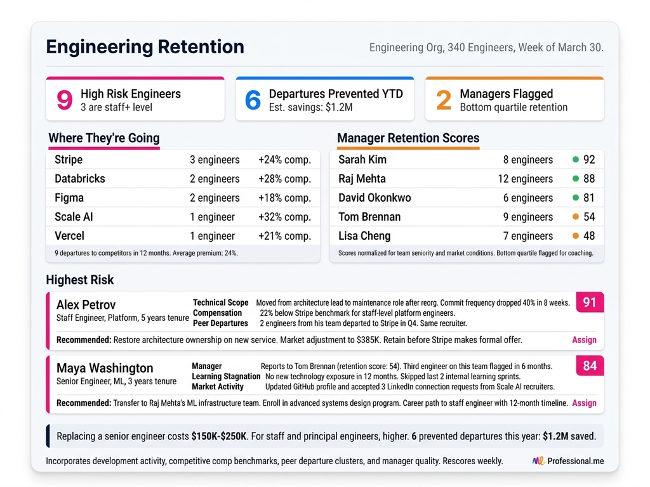Click Raj Mehta's green status dot

point(576,179)
